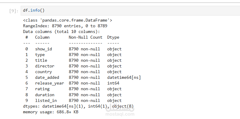Select the listed_in column name
Screen dimensions: 240x119
(46, 101)
